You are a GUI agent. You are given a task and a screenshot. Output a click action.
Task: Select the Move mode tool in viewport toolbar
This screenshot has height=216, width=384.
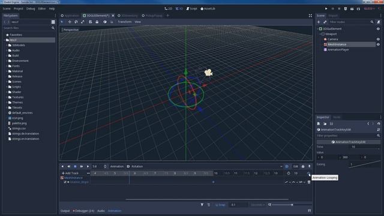coord(70,22)
